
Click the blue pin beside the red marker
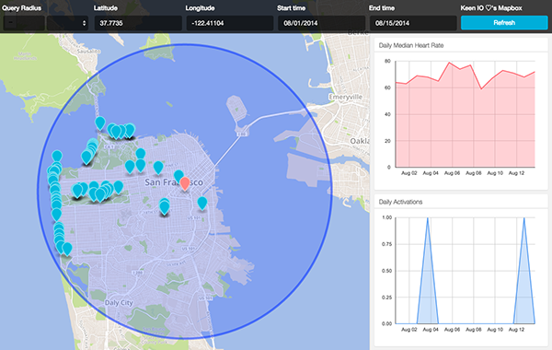coord(178,175)
